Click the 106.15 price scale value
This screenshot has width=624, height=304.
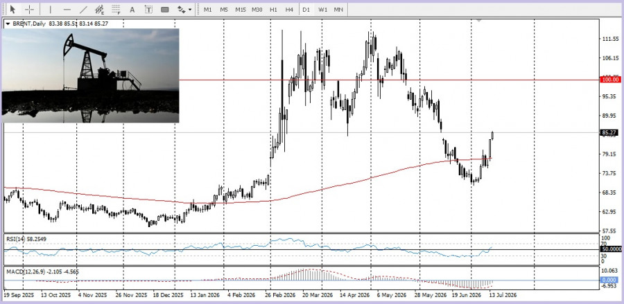pos(609,58)
